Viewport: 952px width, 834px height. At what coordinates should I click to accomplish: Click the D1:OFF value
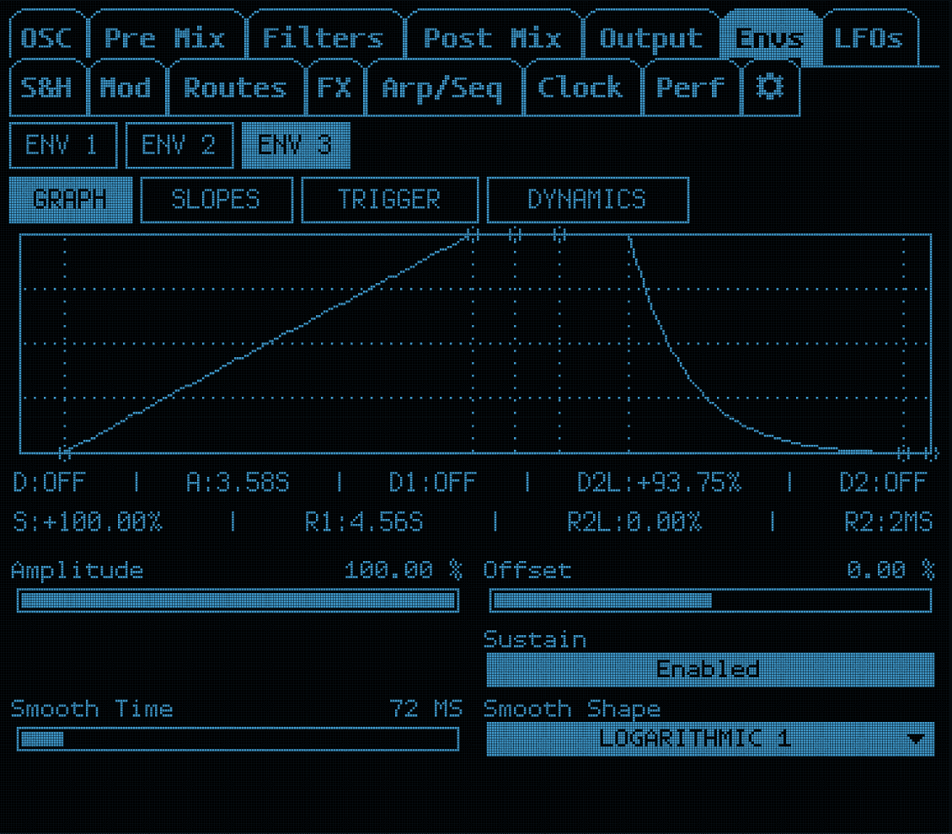click(432, 484)
